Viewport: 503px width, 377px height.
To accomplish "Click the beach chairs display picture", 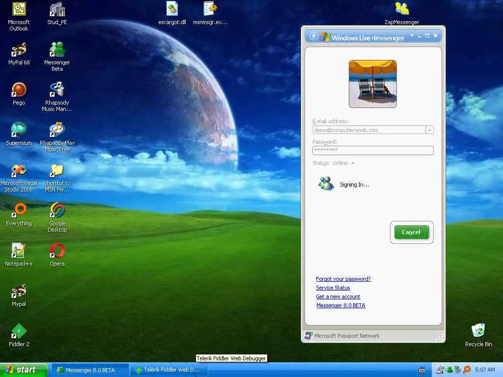I will [373, 83].
